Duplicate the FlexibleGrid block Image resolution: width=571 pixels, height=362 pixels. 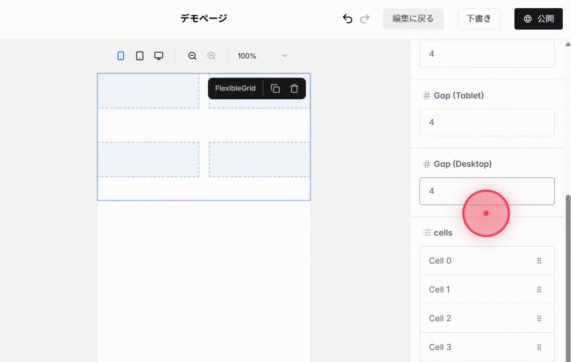point(275,88)
